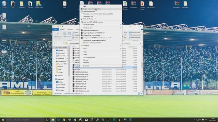Click the PowerISO disc icon

(82, 45)
